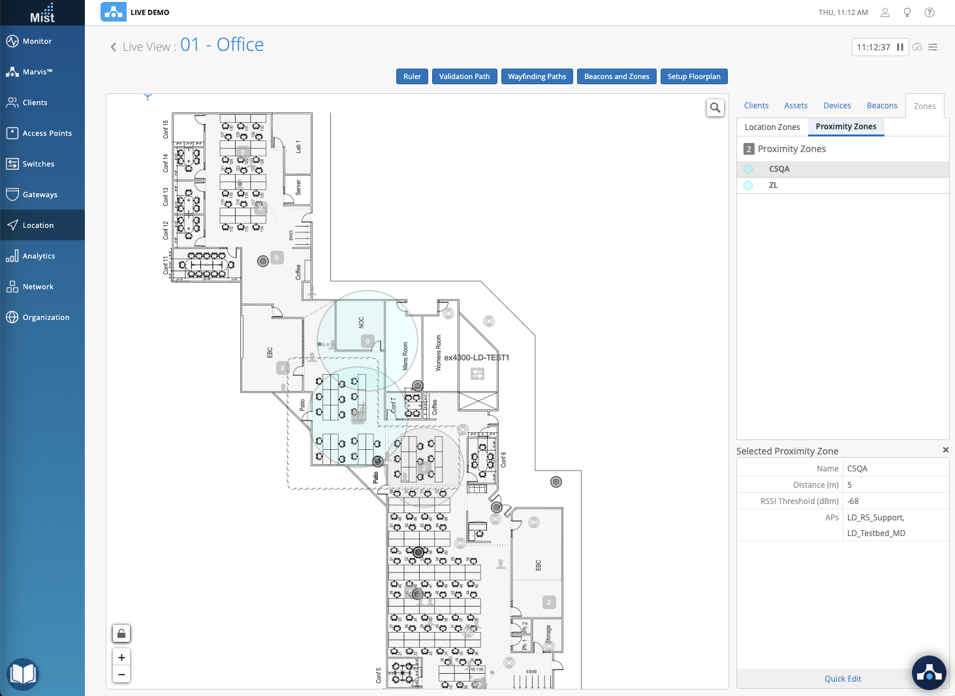
Task: Open the user account icon
Action: (x=885, y=12)
